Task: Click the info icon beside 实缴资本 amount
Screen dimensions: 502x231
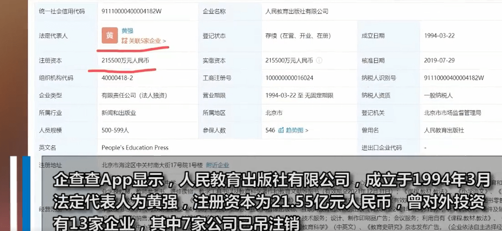Action: pos(319,60)
